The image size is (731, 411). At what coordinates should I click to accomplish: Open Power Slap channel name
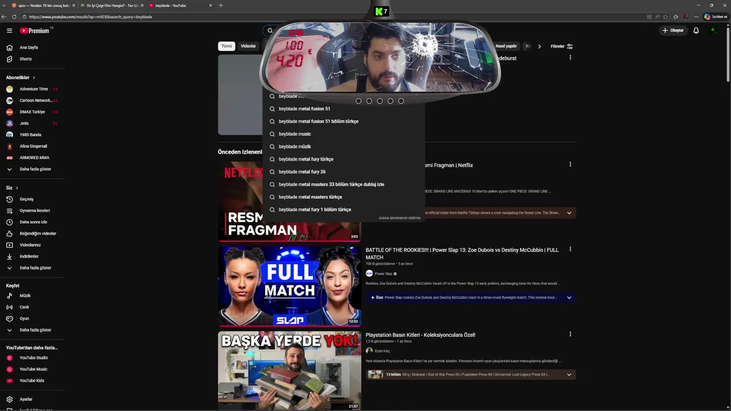[383, 274]
